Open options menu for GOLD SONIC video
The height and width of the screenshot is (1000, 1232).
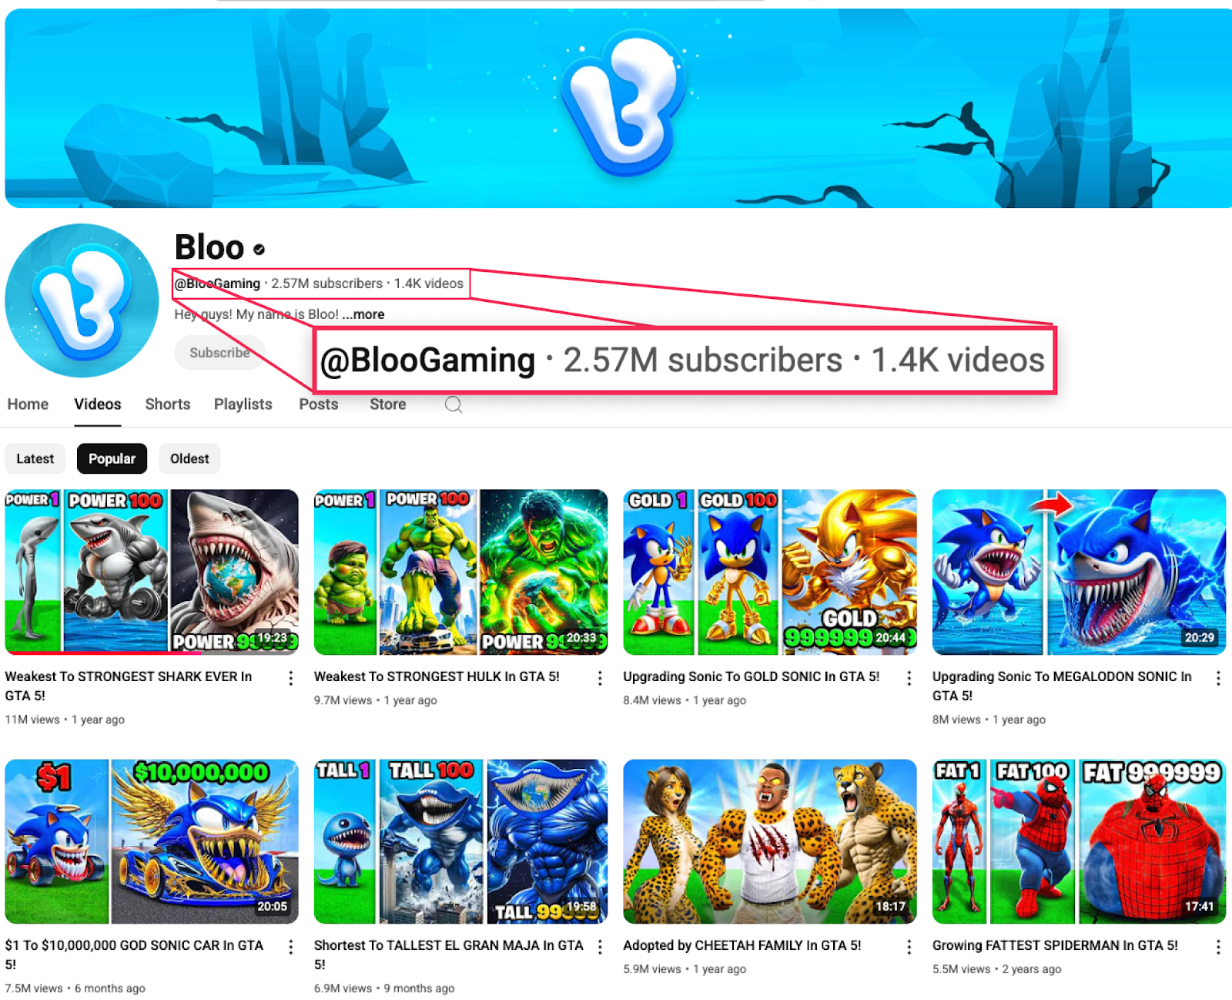click(x=909, y=678)
